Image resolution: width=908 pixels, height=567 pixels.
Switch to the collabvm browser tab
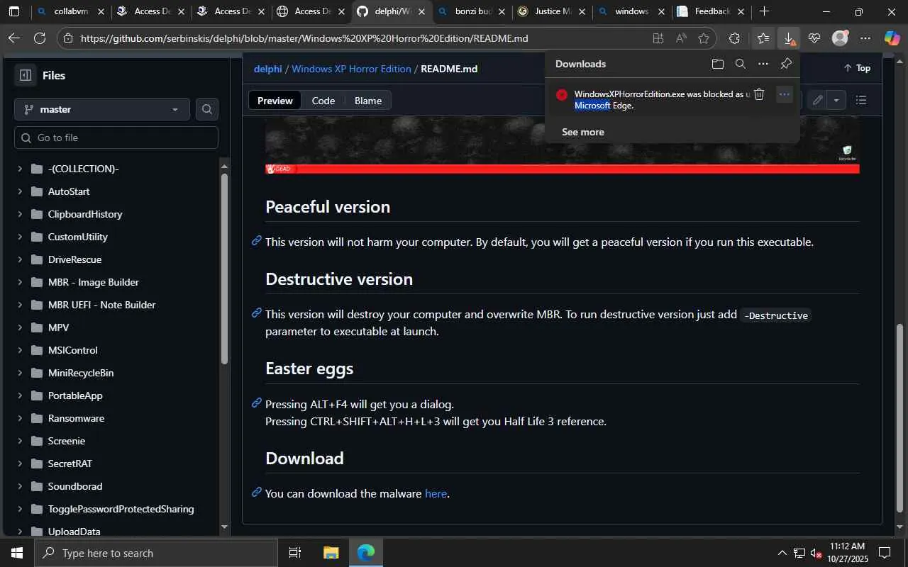(71, 11)
